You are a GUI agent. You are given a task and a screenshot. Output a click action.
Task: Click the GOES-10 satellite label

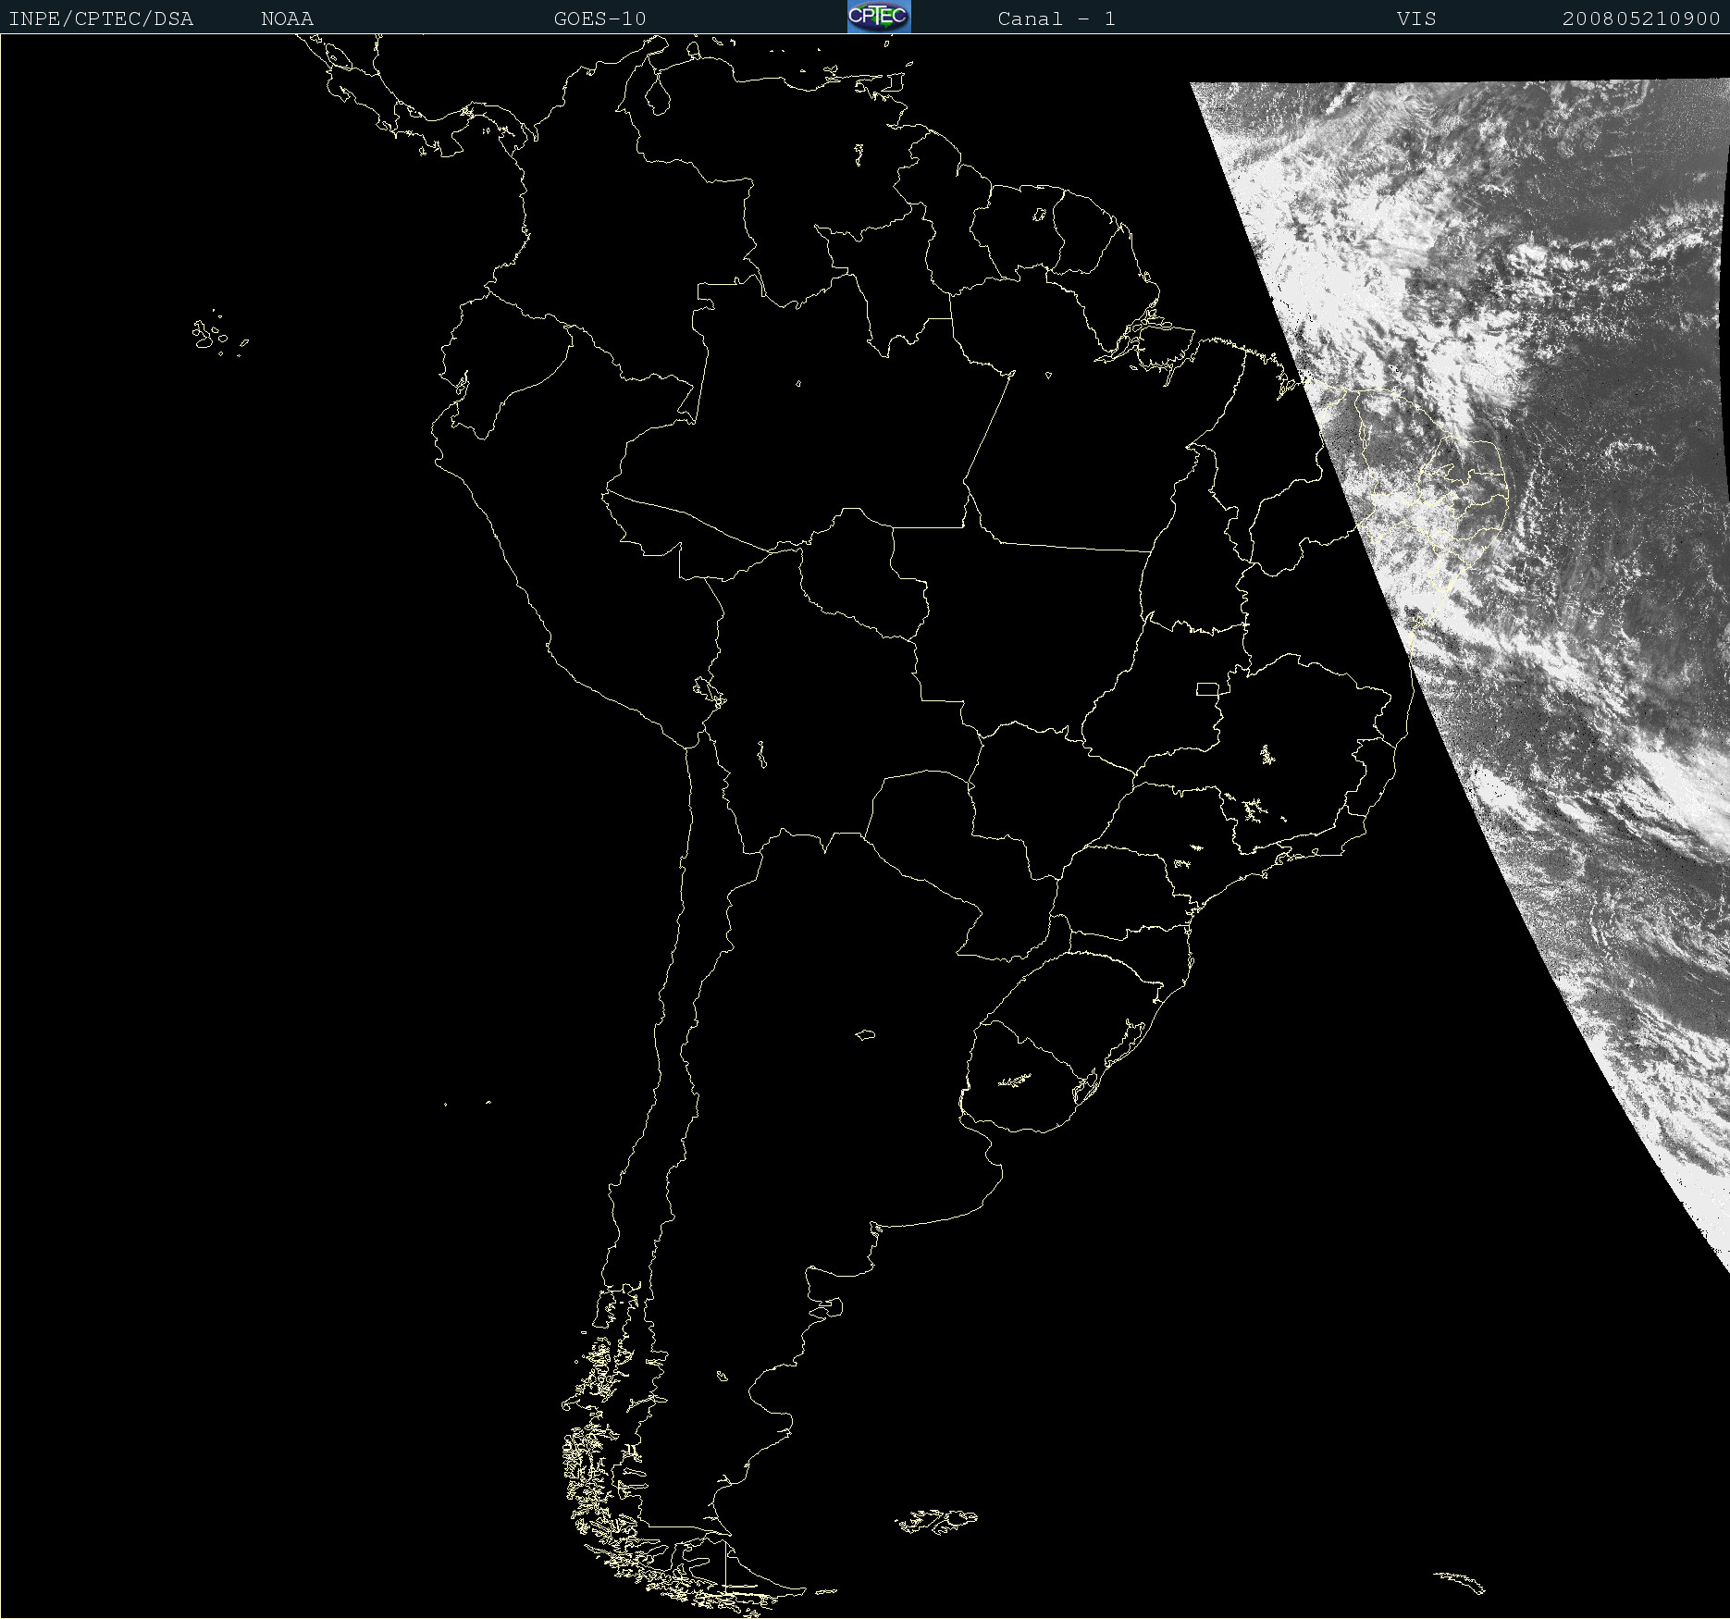pyautogui.click(x=599, y=19)
